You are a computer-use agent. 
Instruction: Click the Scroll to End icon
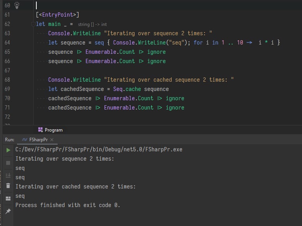tap(8, 175)
